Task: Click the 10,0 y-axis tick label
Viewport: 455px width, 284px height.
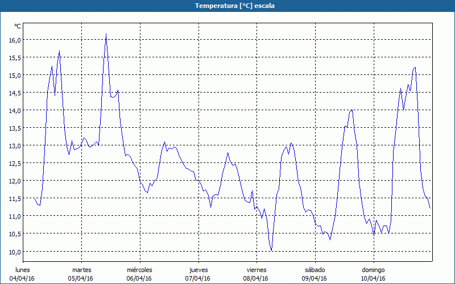Action: click(x=14, y=252)
